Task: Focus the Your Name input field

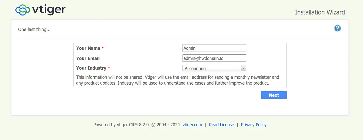Action: pyautogui.click(x=214, y=48)
